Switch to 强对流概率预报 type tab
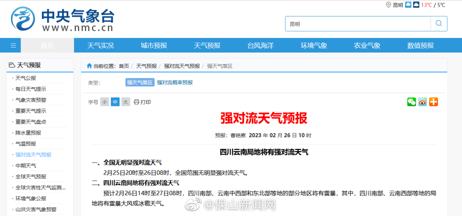Screen dimensions: 462x216 click(x=175, y=83)
